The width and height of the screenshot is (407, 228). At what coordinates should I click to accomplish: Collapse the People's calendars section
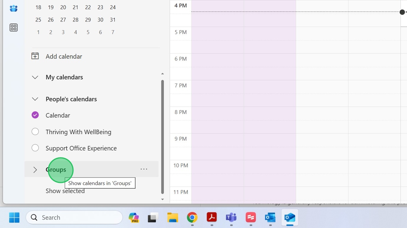(35, 99)
